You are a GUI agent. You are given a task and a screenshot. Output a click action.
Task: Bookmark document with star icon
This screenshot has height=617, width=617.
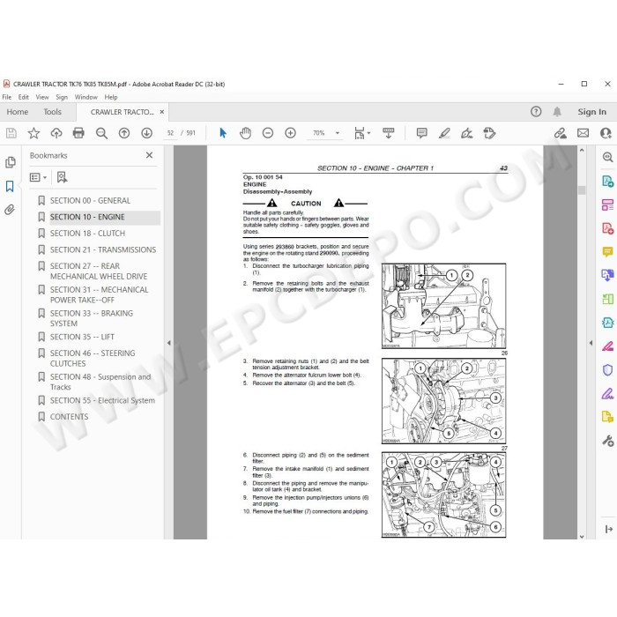coord(33,133)
